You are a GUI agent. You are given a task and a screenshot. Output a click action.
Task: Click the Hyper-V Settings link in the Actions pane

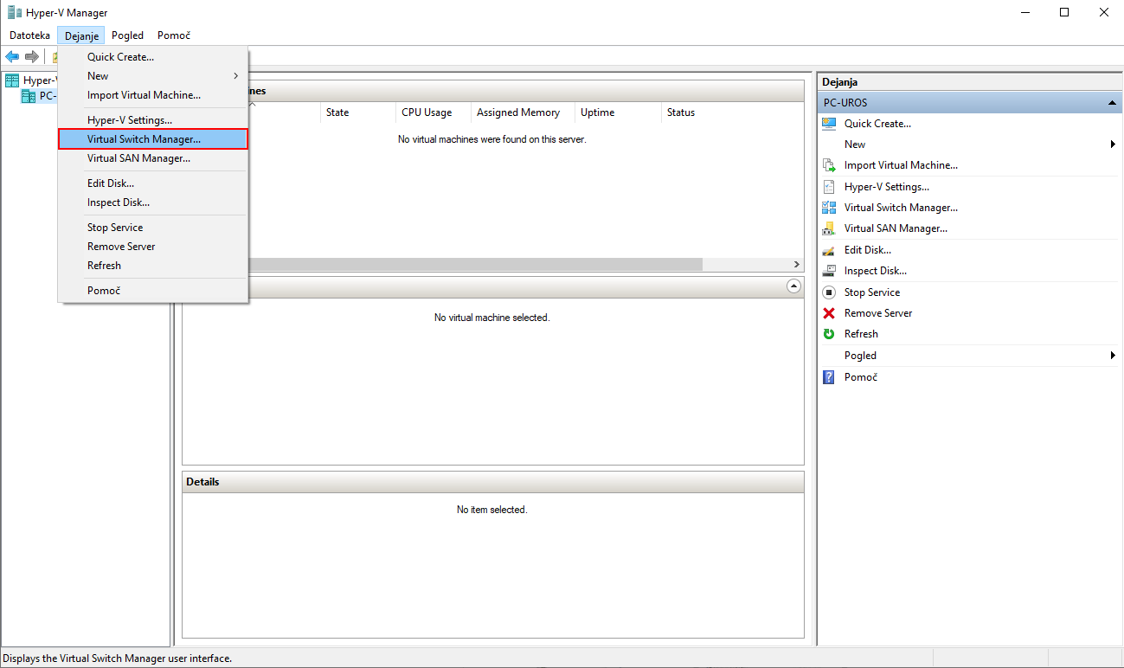(887, 187)
